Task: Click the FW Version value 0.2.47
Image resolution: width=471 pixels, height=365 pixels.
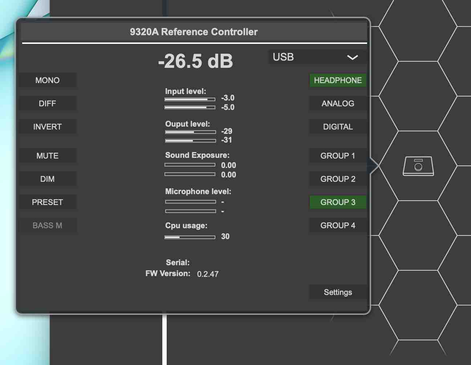Action: (x=208, y=274)
